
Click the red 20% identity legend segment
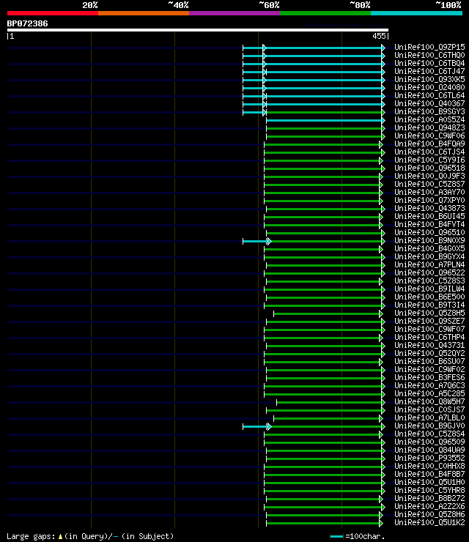coord(53,13)
